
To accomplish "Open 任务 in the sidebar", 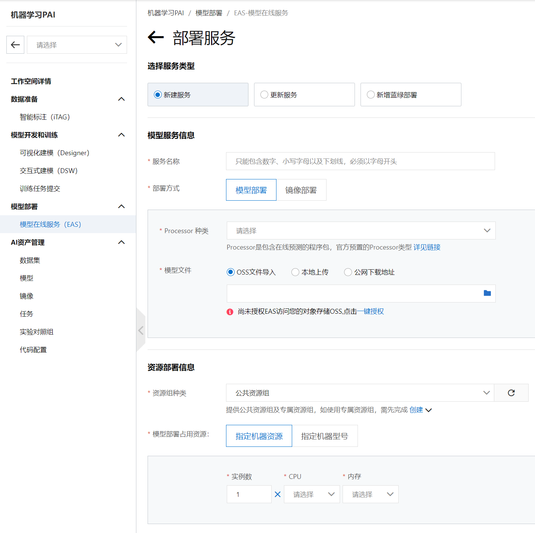I will [x=27, y=314].
